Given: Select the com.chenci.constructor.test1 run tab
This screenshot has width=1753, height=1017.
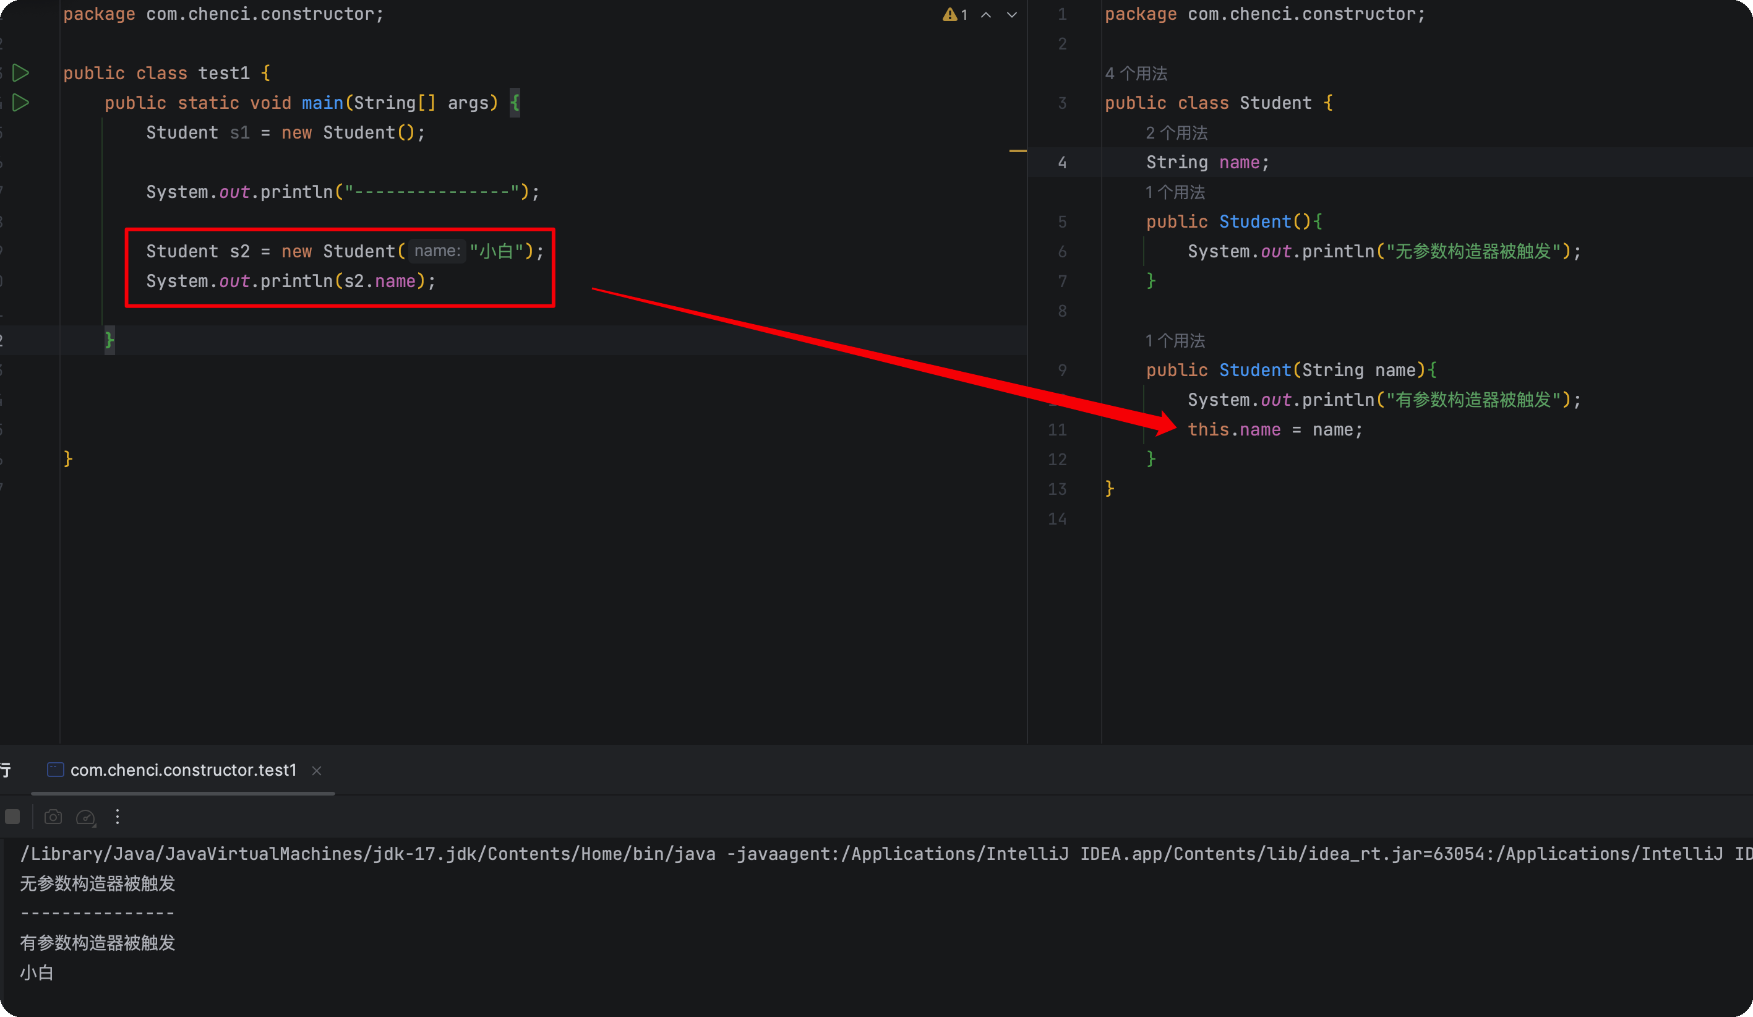Looking at the screenshot, I should 183,770.
